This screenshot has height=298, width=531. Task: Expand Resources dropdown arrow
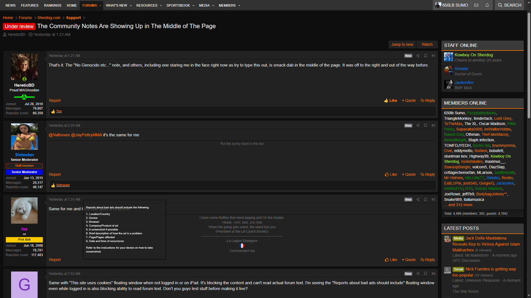(x=161, y=5)
